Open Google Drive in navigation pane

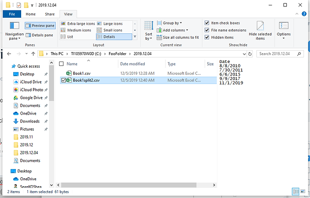(x=31, y=98)
